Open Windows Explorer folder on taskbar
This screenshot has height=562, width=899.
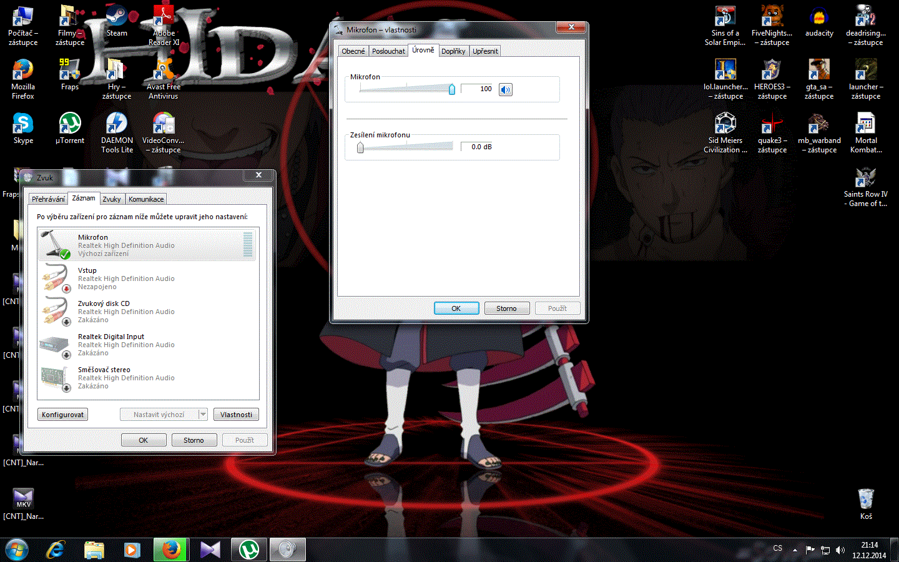(94, 550)
